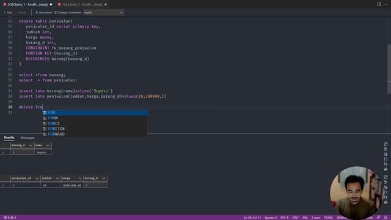This screenshot has height=220, width=391.
Task: Split the editor using the top-right icon
Action: 379,4
